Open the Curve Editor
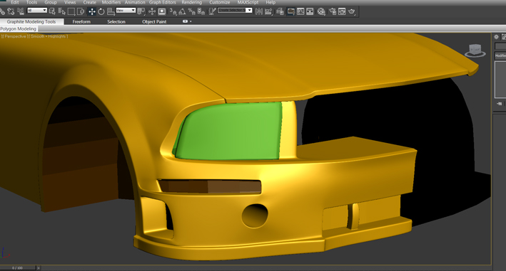 pyautogui.click(x=300, y=11)
